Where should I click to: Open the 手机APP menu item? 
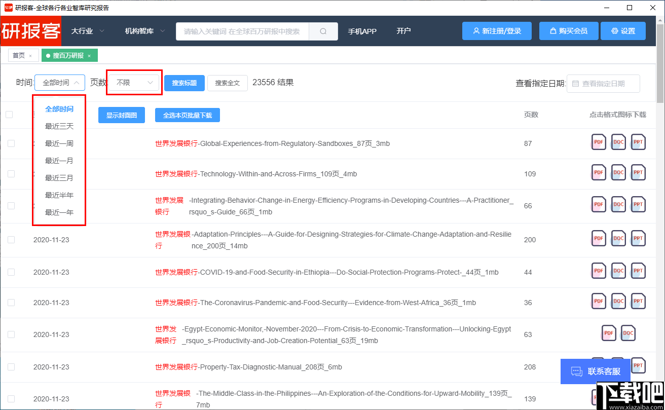coord(362,31)
